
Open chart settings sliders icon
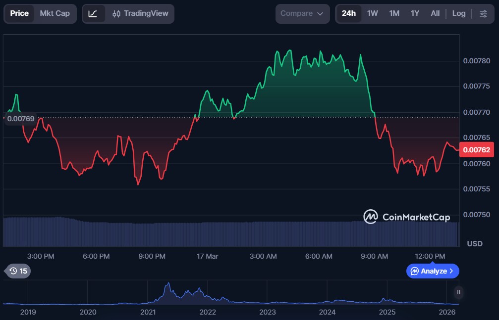pos(483,13)
